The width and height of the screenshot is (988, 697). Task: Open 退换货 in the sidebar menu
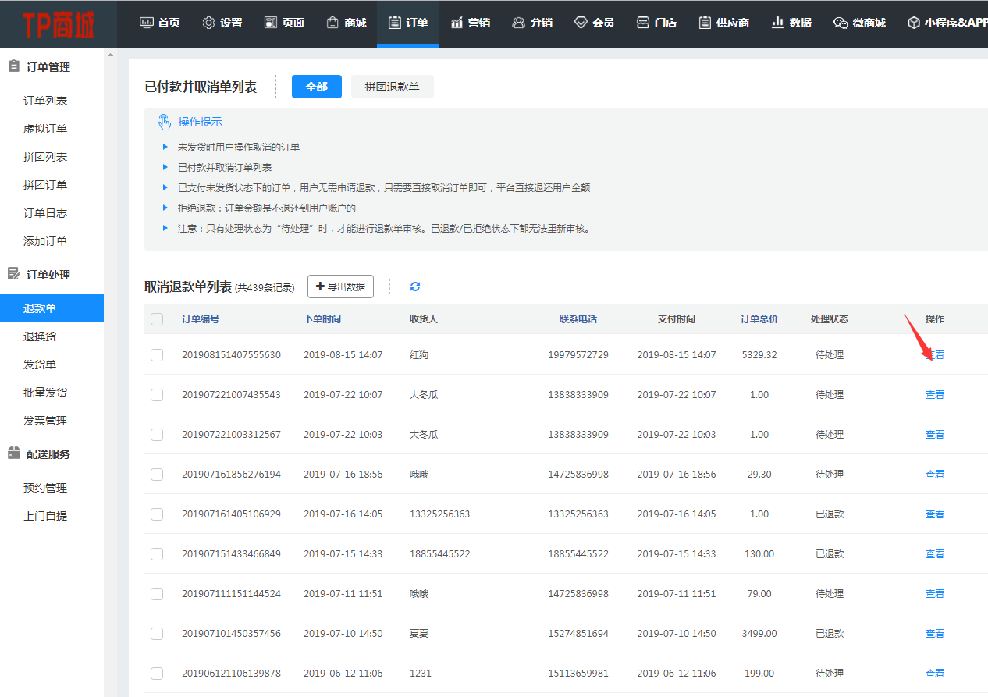[40, 336]
